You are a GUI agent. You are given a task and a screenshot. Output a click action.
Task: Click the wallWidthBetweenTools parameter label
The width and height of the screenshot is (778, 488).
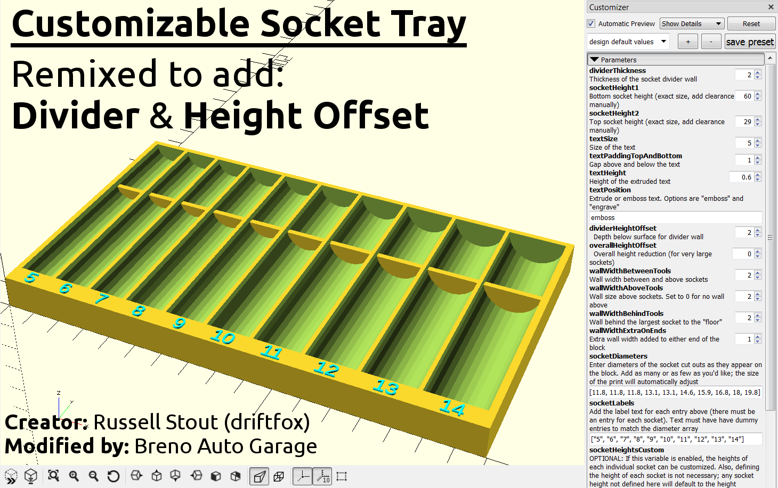click(630, 271)
